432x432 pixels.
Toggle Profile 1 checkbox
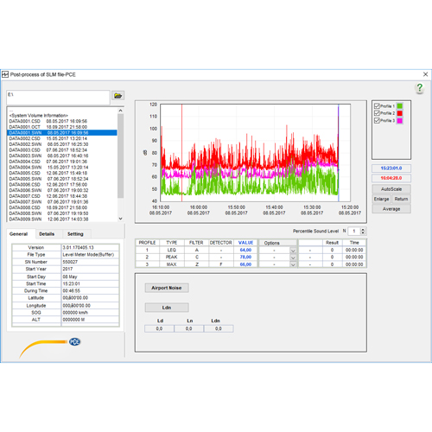click(377, 106)
